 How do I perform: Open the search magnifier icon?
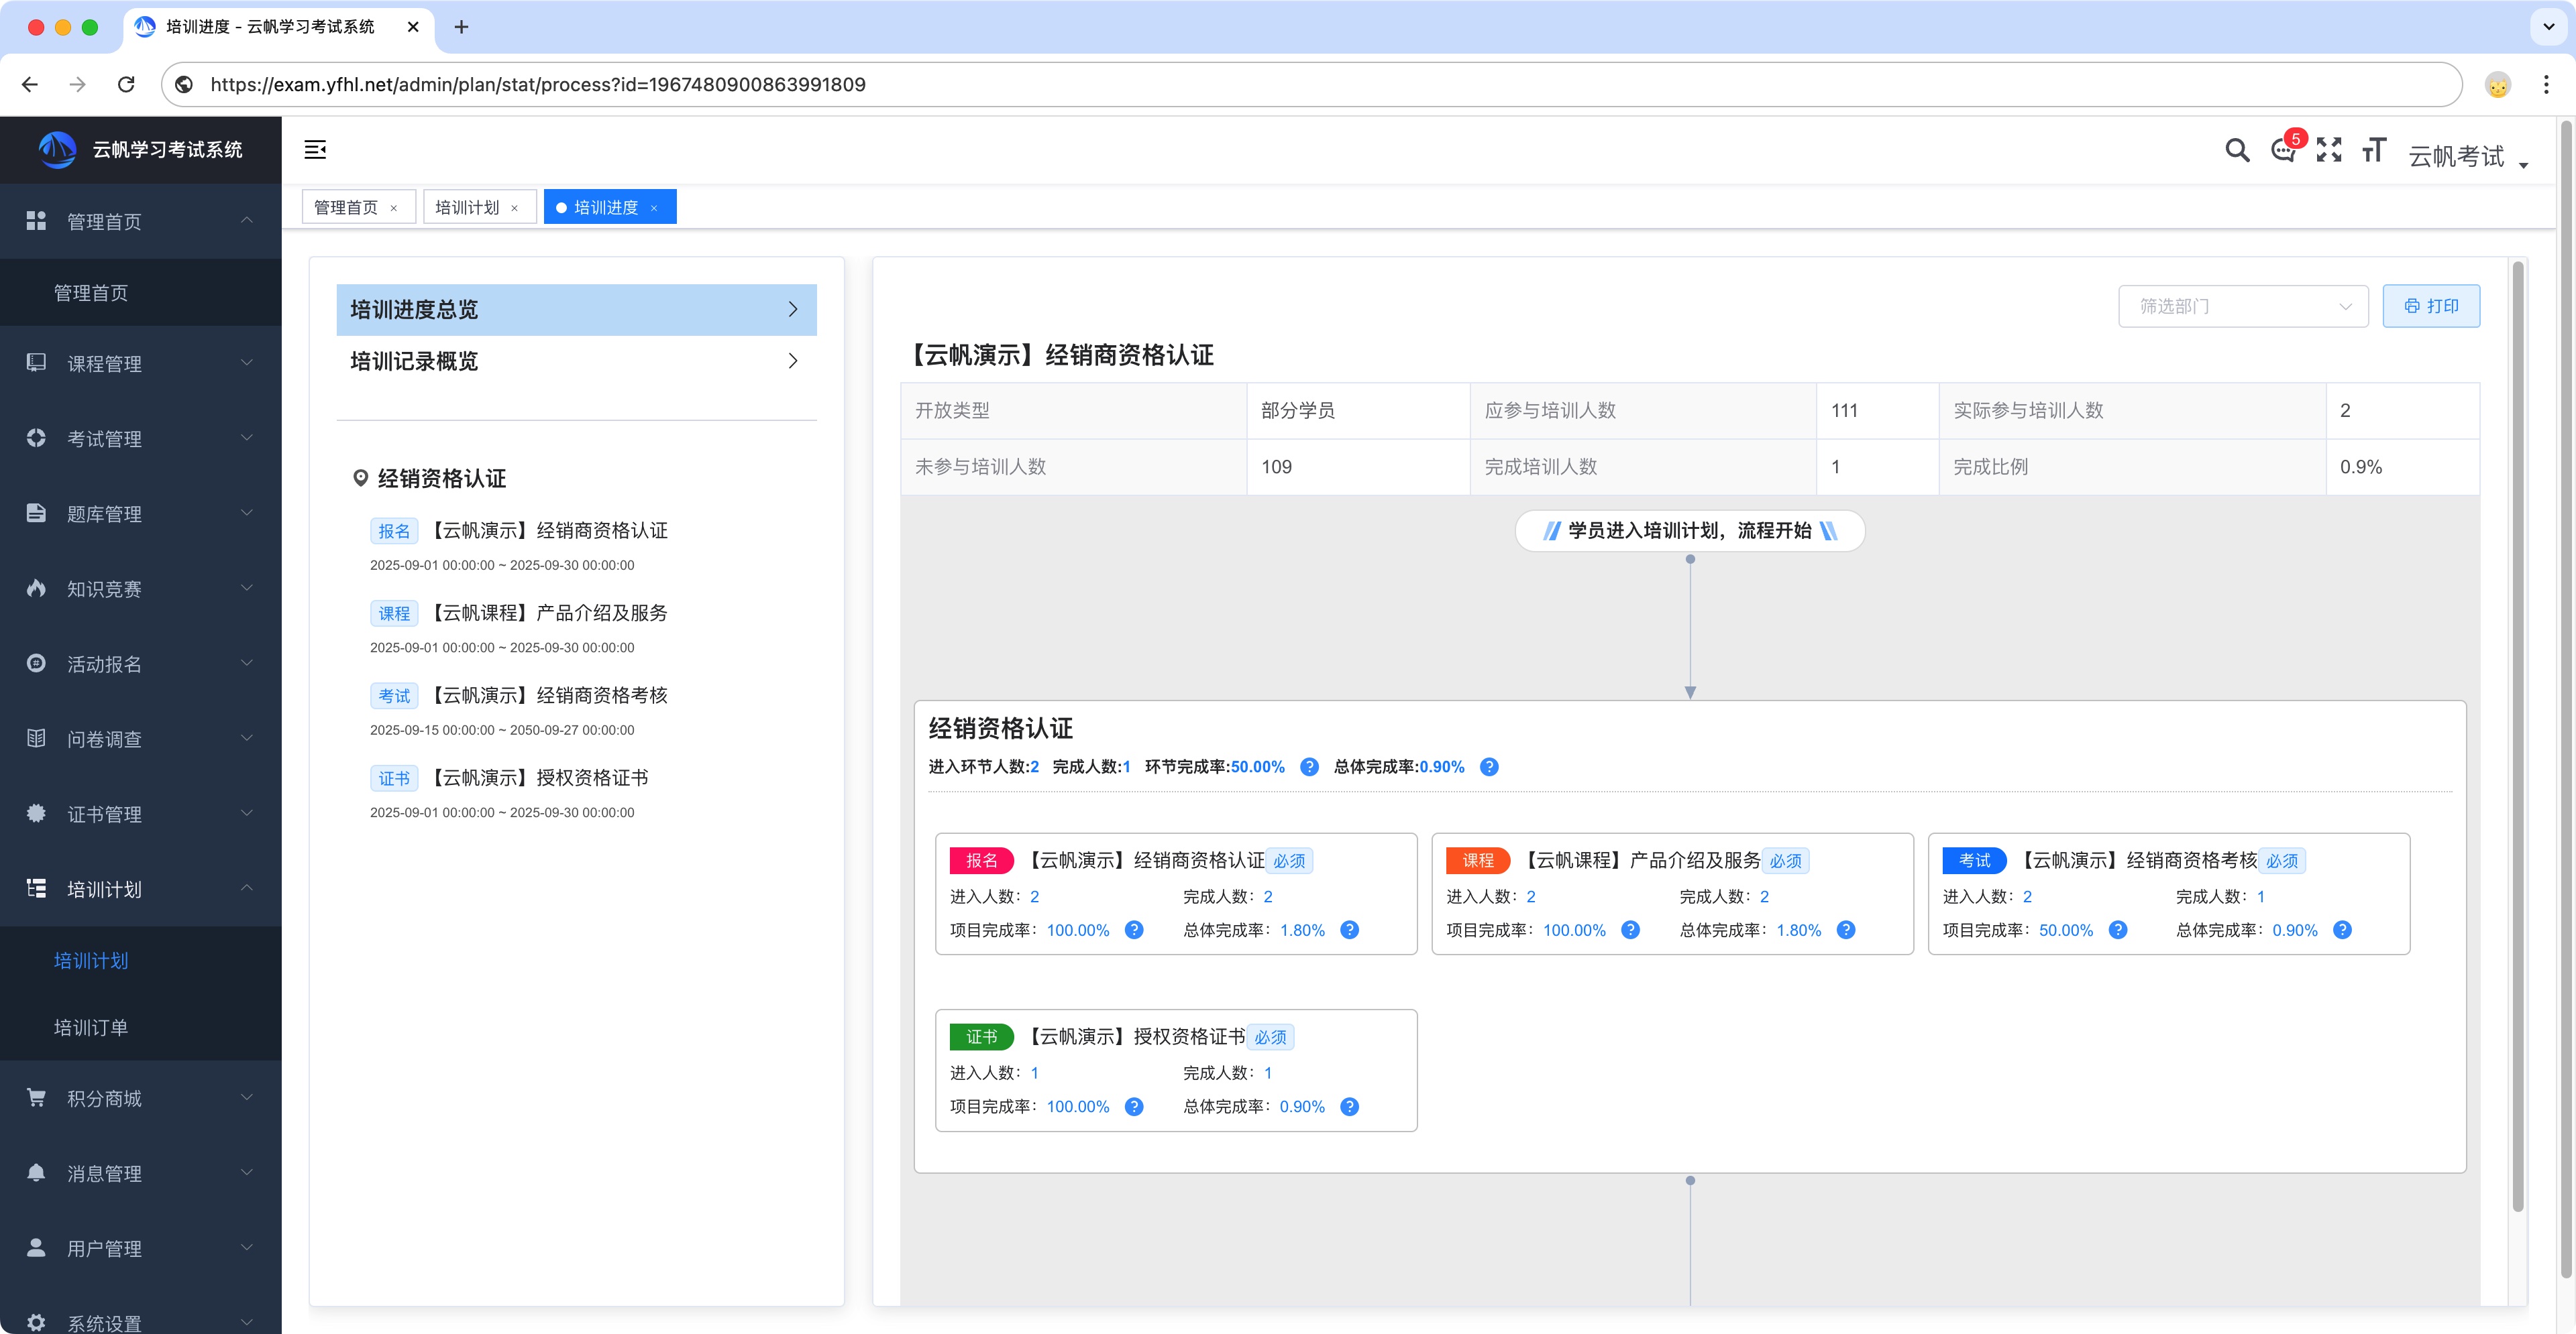click(x=2237, y=150)
